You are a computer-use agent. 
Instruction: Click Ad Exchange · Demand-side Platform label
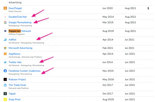(x=25, y=57)
